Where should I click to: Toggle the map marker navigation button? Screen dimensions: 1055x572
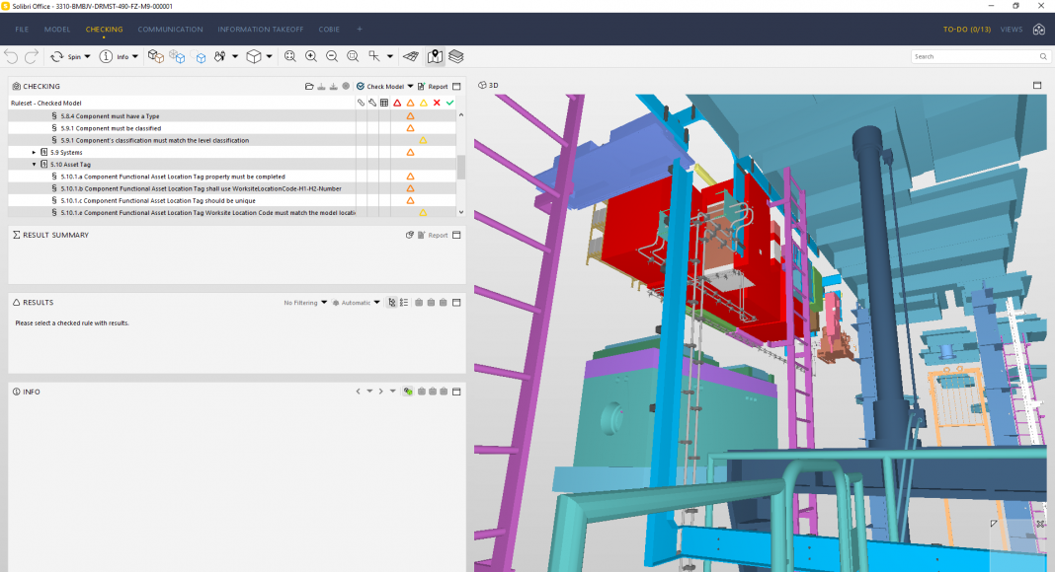[x=435, y=57]
